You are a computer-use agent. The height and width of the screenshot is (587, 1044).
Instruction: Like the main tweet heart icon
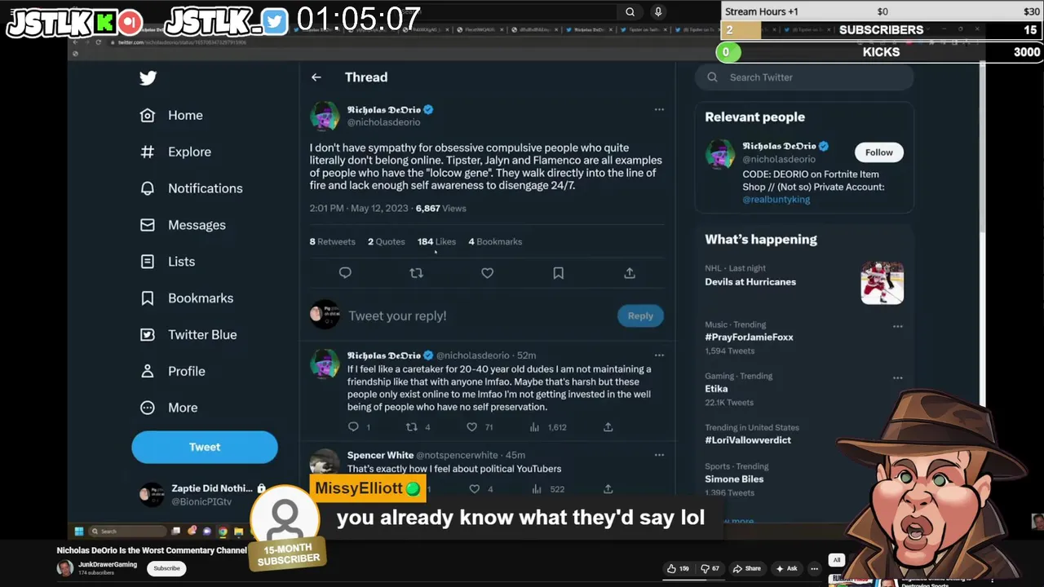(487, 273)
